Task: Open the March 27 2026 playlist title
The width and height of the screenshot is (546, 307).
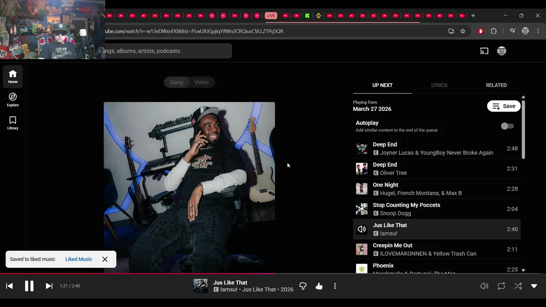Action: click(x=372, y=109)
